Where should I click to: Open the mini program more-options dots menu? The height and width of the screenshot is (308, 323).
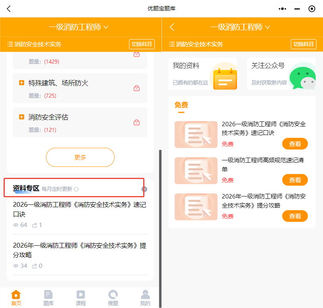coord(282,9)
